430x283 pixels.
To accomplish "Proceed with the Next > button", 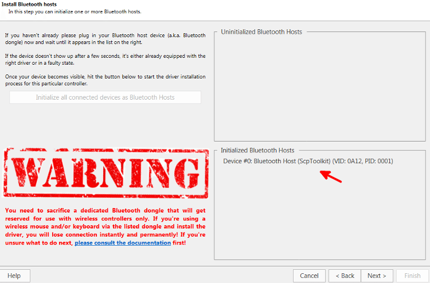I will coord(377,276).
